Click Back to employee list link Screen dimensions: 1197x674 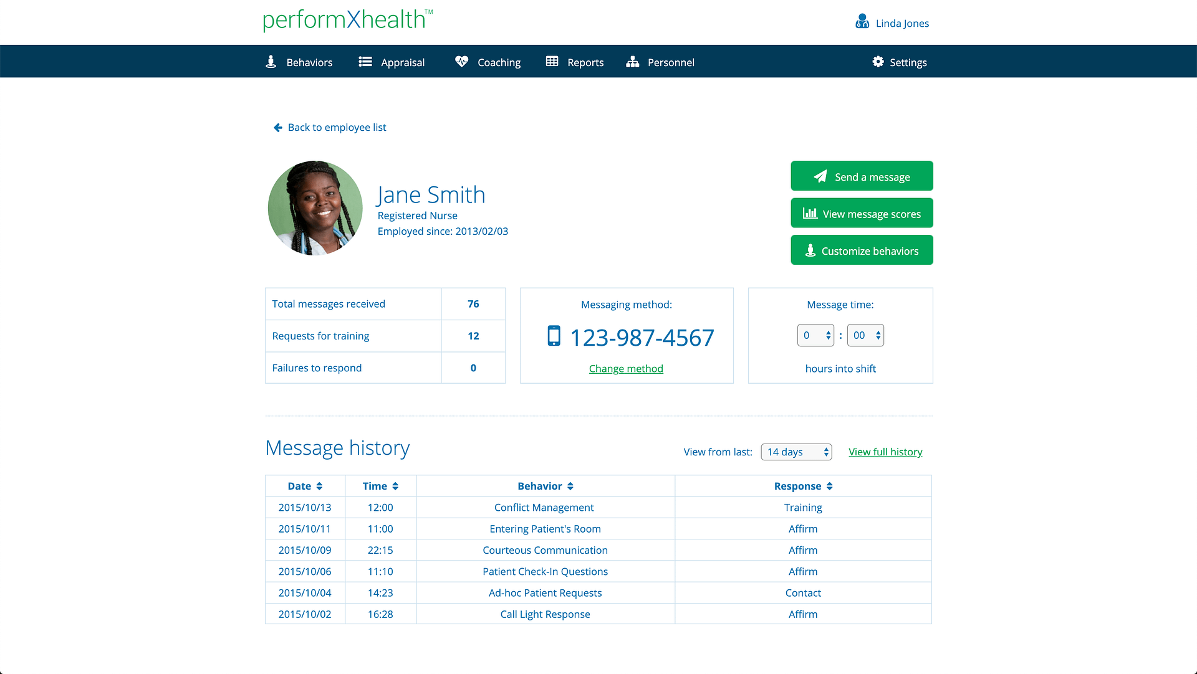[330, 128]
